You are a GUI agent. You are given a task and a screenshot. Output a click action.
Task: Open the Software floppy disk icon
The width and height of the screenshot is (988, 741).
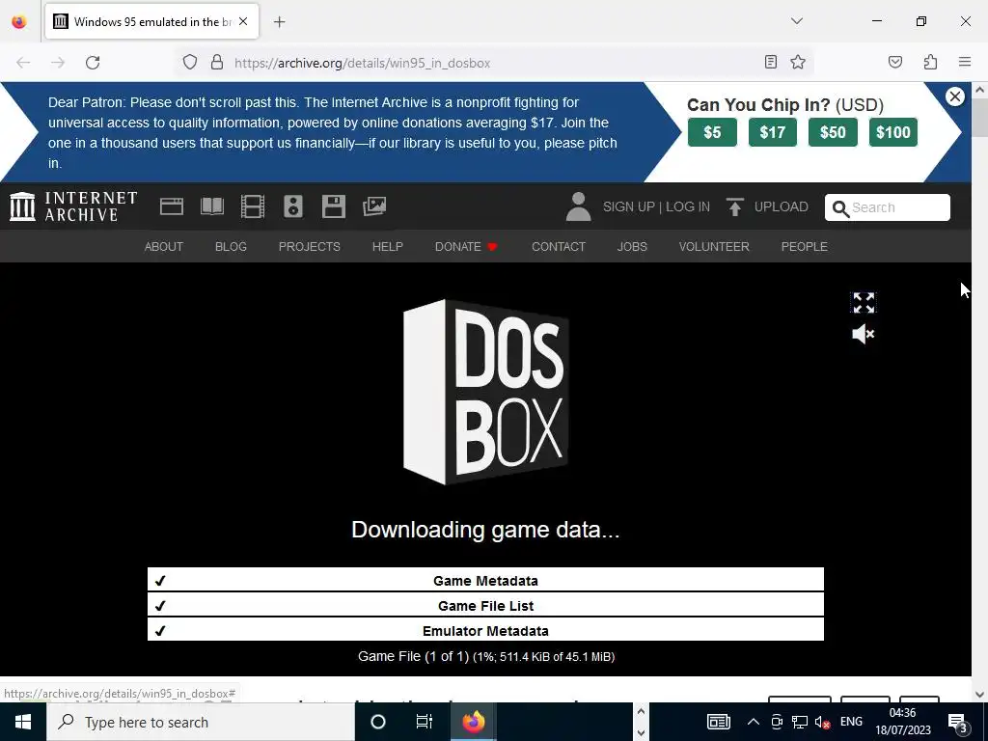(x=333, y=206)
